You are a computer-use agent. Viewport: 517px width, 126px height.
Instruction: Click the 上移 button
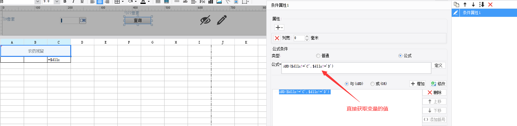pos(434,101)
